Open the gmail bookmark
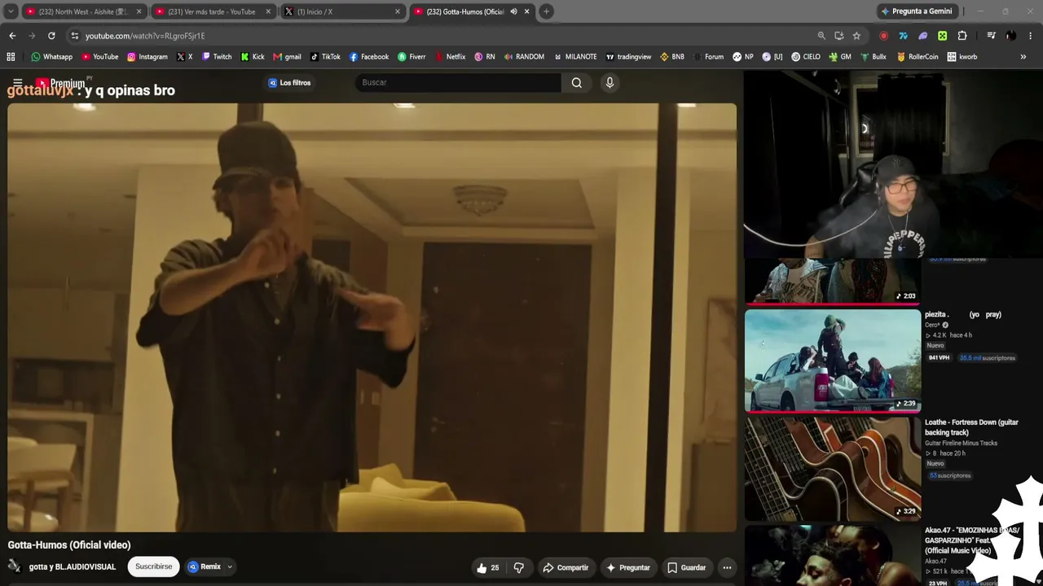The height and width of the screenshot is (586, 1043). point(287,57)
